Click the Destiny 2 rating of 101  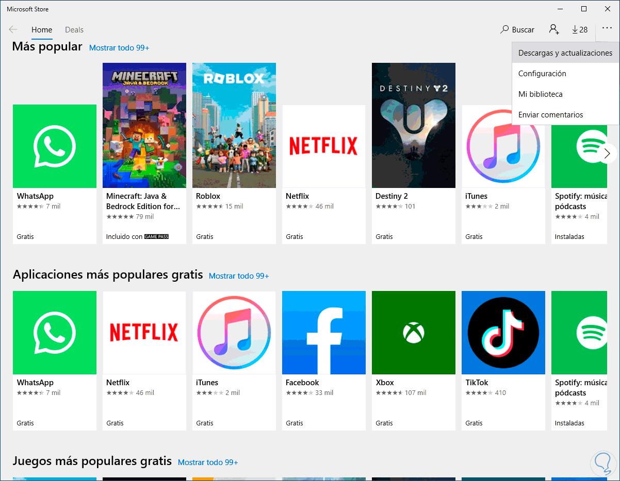click(396, 207)
